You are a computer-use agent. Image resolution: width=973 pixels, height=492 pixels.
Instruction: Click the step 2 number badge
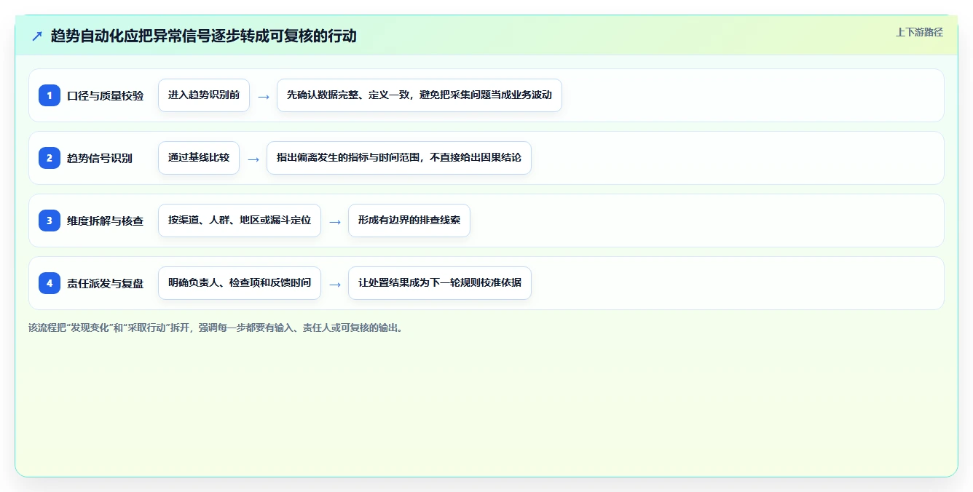(50, 158)
